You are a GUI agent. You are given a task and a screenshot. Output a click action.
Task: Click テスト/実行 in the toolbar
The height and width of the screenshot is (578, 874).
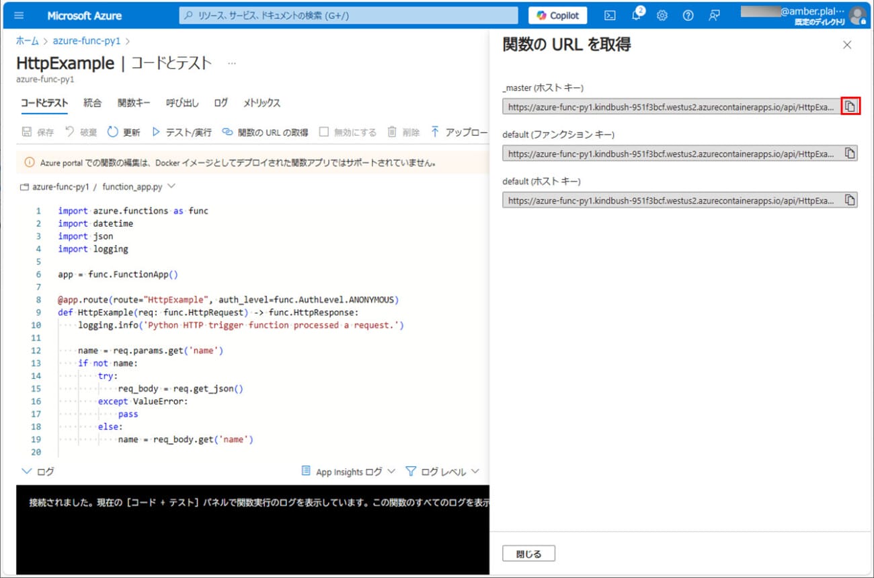[182, 133]
